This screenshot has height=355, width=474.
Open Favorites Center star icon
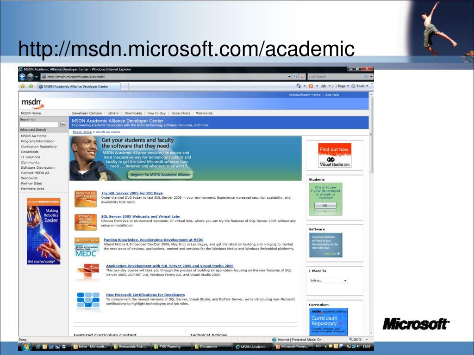[22, 86]
